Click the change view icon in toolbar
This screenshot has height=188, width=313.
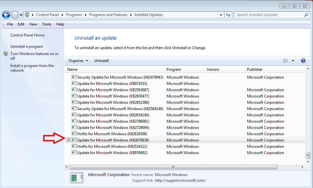(285, 61)
